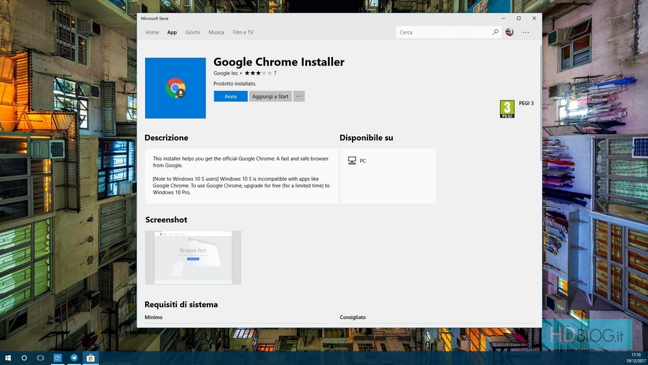Click the Microsoft Store taskbar icon
Image resolution: width=648 pixels, height=365 pixels.
point(91,358)
